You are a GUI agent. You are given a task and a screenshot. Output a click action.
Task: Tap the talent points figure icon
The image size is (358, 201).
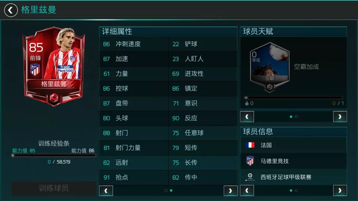point(247,103)
